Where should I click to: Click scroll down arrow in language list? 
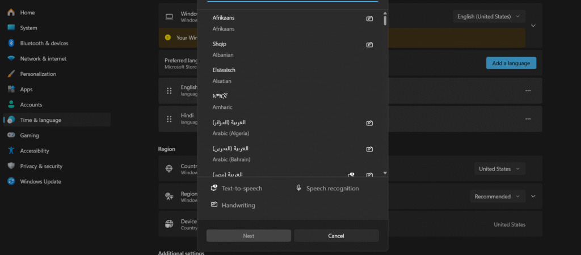pyautogui.click(x=385, y=173)
